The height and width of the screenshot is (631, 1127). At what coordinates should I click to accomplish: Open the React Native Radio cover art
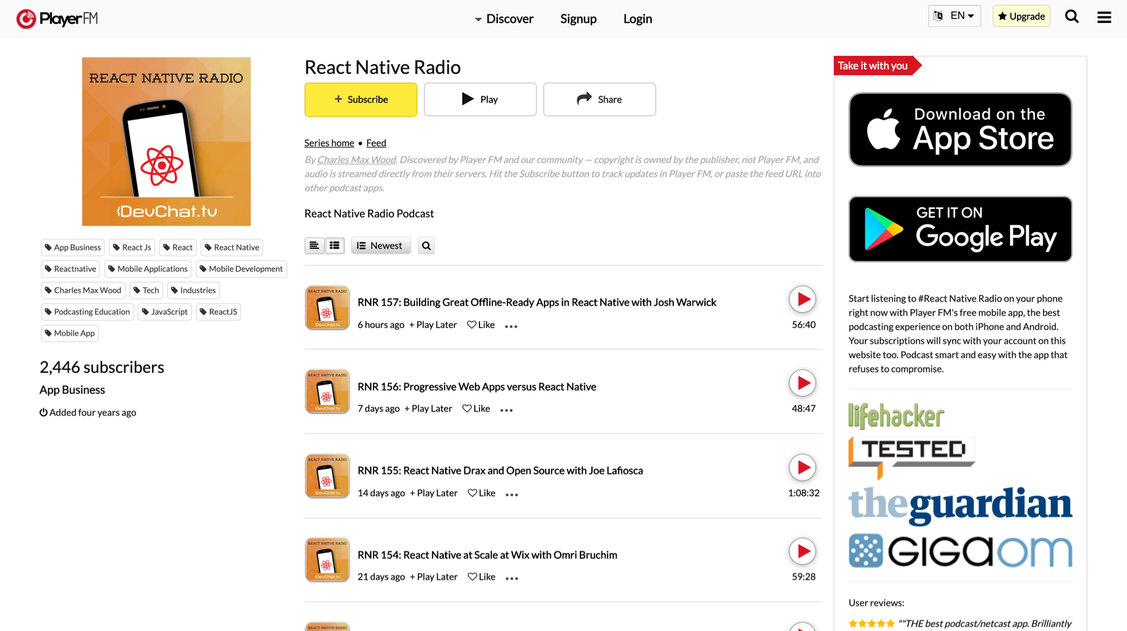click(166, 141)
